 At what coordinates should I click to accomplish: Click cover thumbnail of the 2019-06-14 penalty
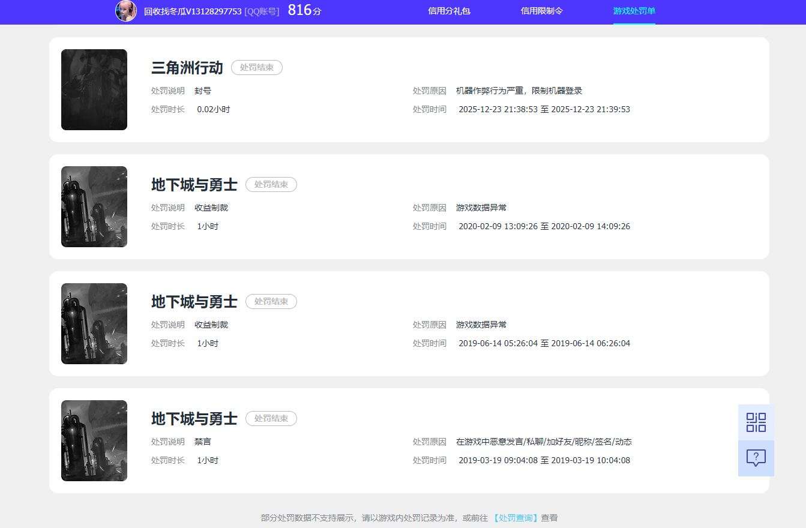coord(94,323)
